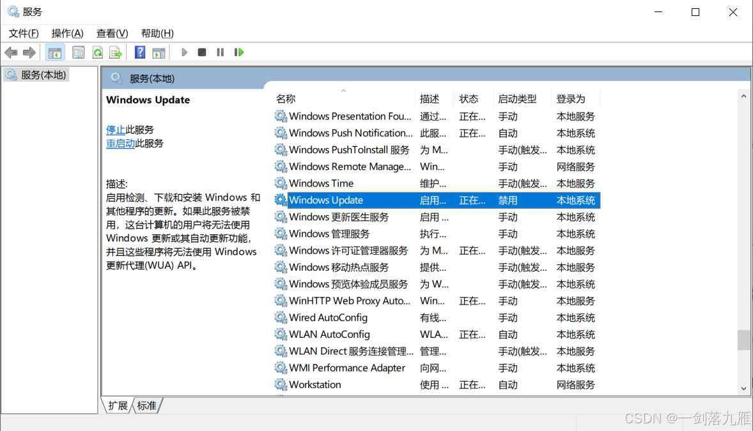Viewport: 753px width, 431px height.
Task: Click gear icon of Windows 许可证管理器服务
Action: click(281, 250)
